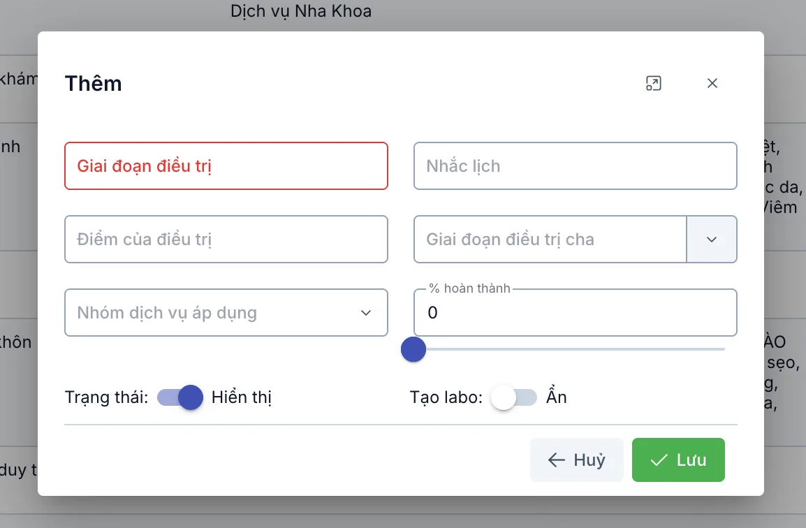Close the Thêm dialog
Viewport: 806px width, 528px height.
[x=712, y=83]
